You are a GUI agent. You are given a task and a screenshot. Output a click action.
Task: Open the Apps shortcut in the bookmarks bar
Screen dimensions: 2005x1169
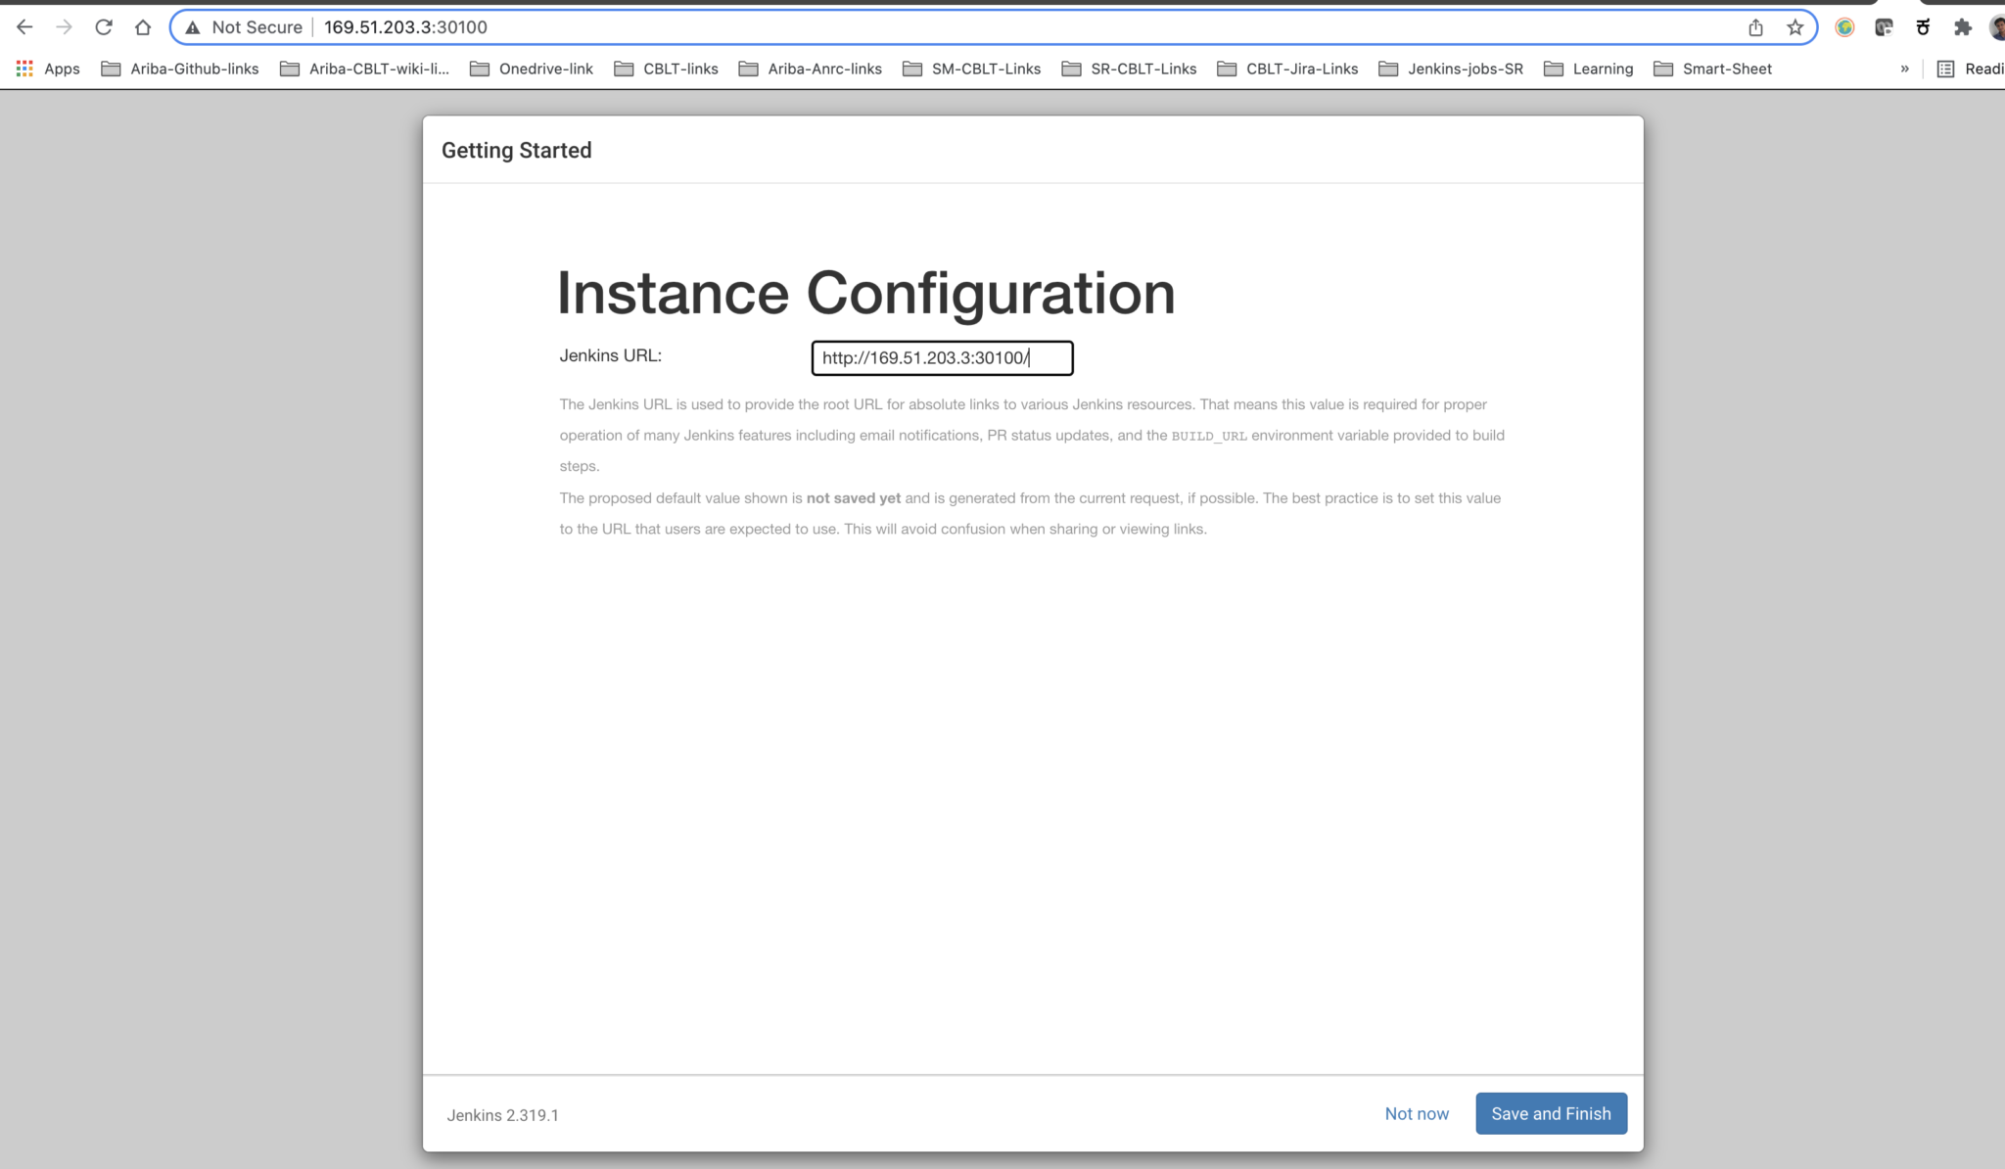click(49, 69)
